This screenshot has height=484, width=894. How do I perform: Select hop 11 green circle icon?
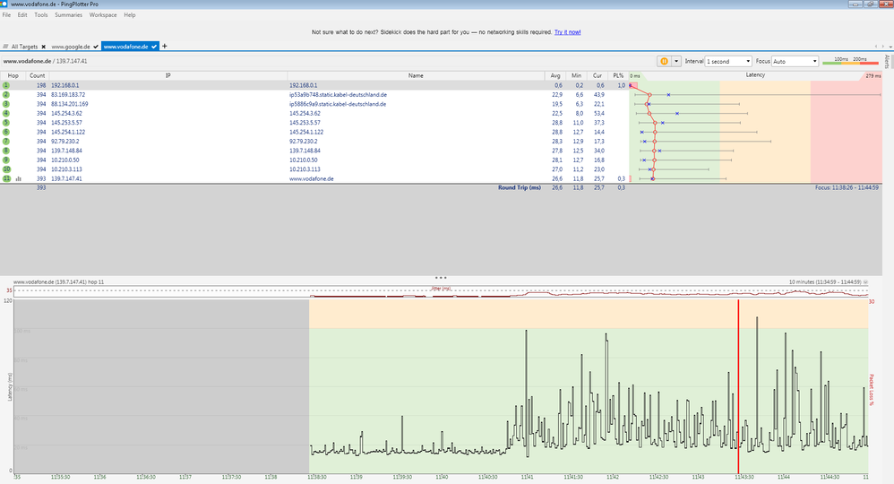coord(6,178)
